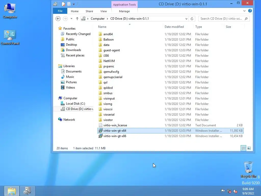Select the viostor folder icon
This screenshot has width=261, height=196.
click(x=100, y=120)
